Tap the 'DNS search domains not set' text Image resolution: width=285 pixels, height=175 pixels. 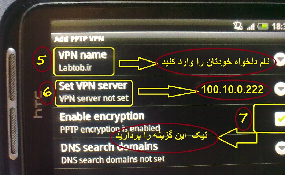pos(113,160)
